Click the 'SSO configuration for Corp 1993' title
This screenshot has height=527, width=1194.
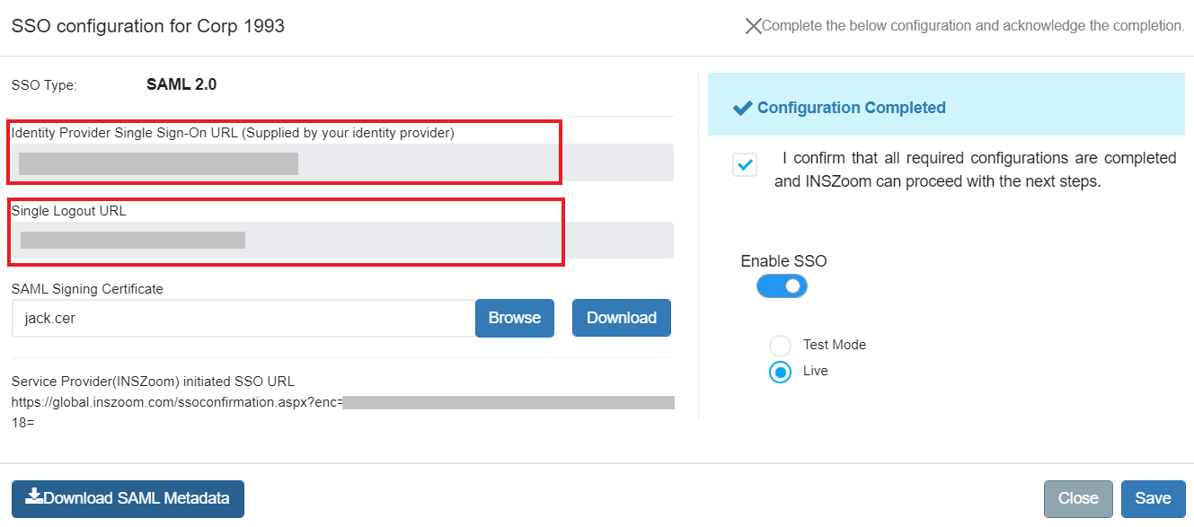point(148,26)
